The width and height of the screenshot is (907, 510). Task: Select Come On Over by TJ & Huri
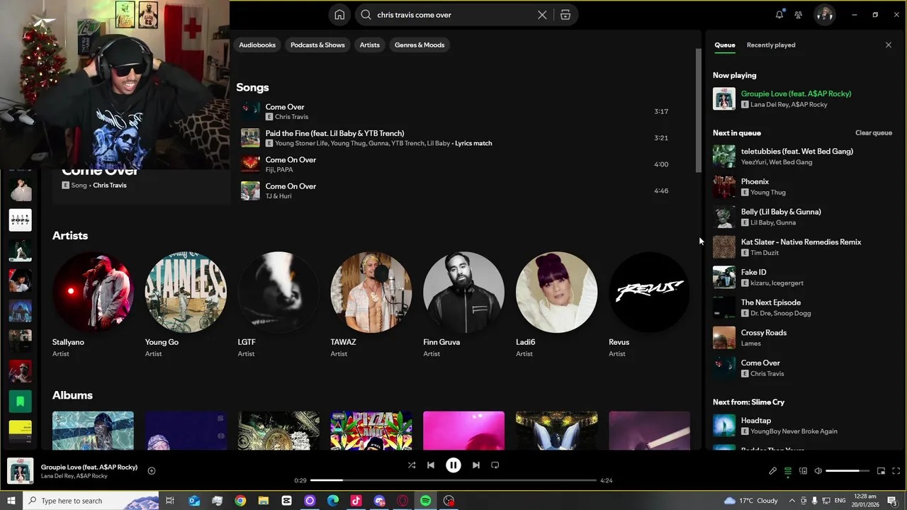[454, 191]
